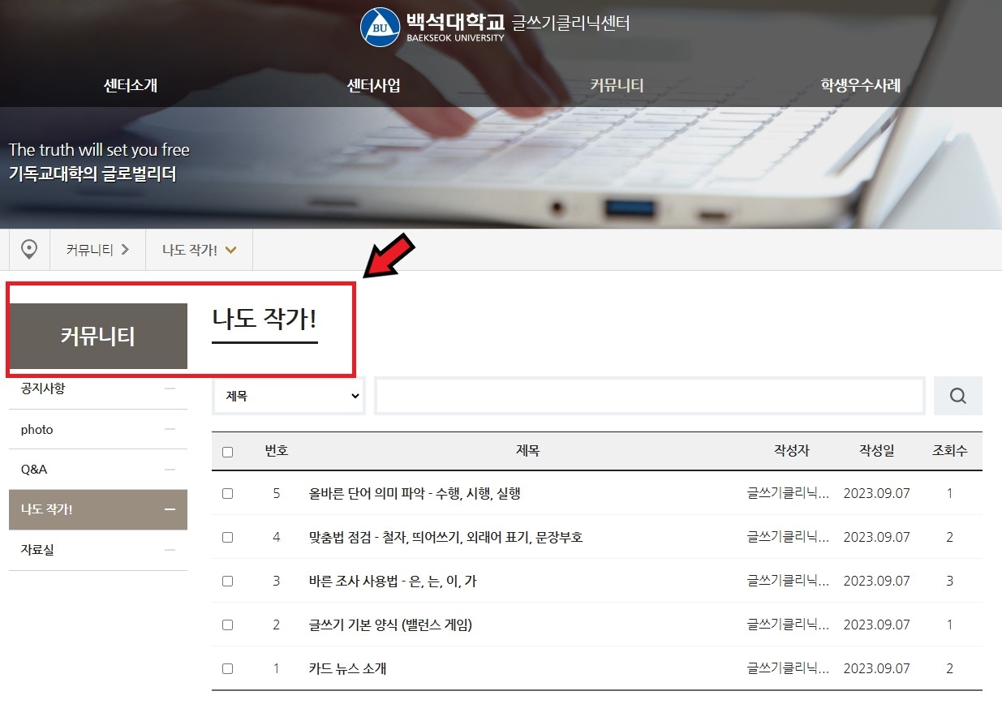Open the 센터사업 top menu

[373, 85]
